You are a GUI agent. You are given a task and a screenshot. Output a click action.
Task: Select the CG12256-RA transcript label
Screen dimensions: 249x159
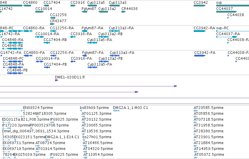pos(62,28)
